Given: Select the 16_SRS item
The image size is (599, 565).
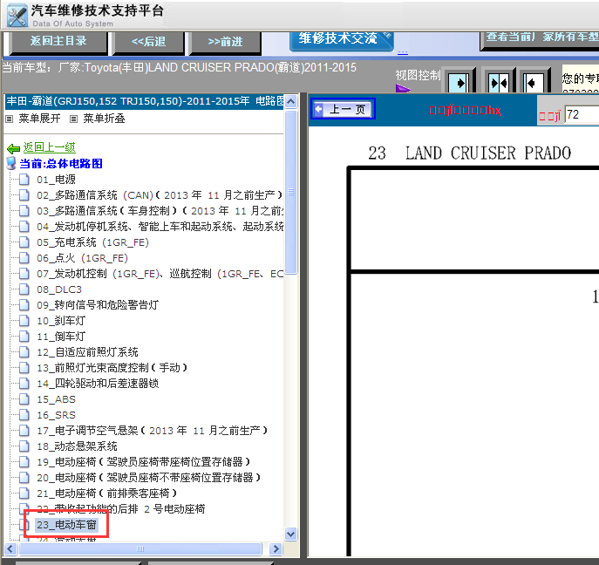Looking at the screenshot, I should (x=56, y=415).
